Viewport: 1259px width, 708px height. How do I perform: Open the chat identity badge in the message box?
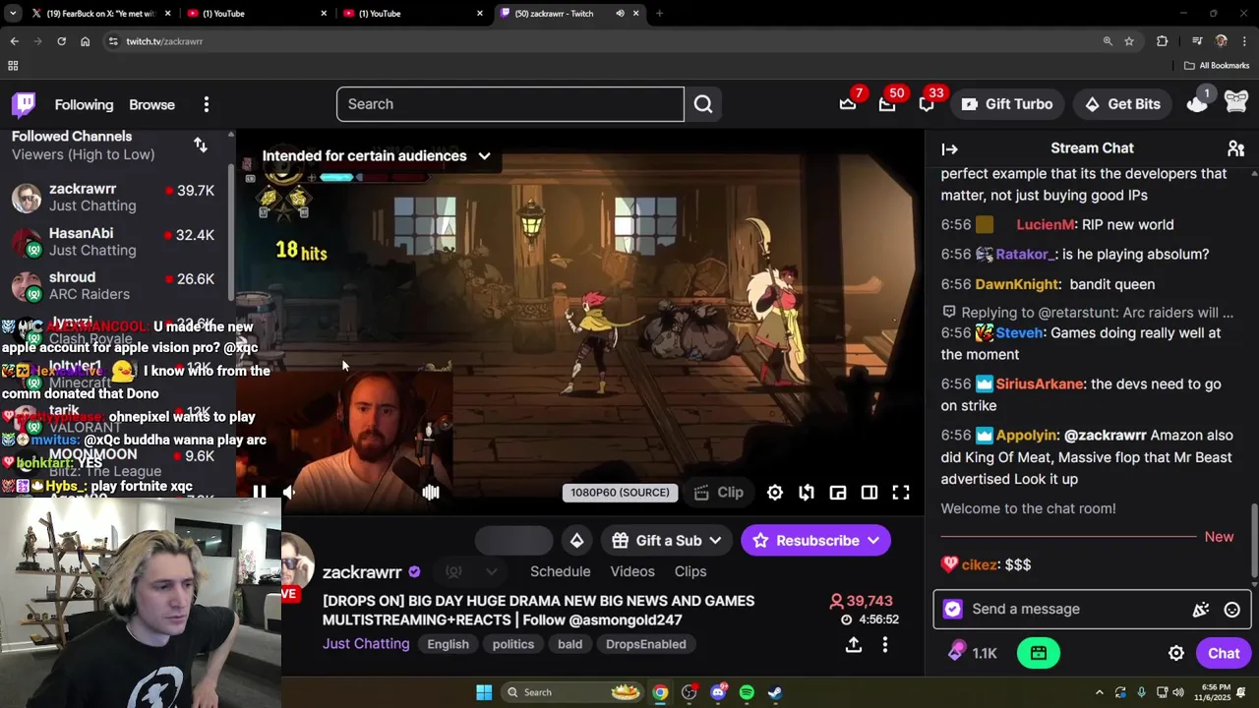coord(952,610)
